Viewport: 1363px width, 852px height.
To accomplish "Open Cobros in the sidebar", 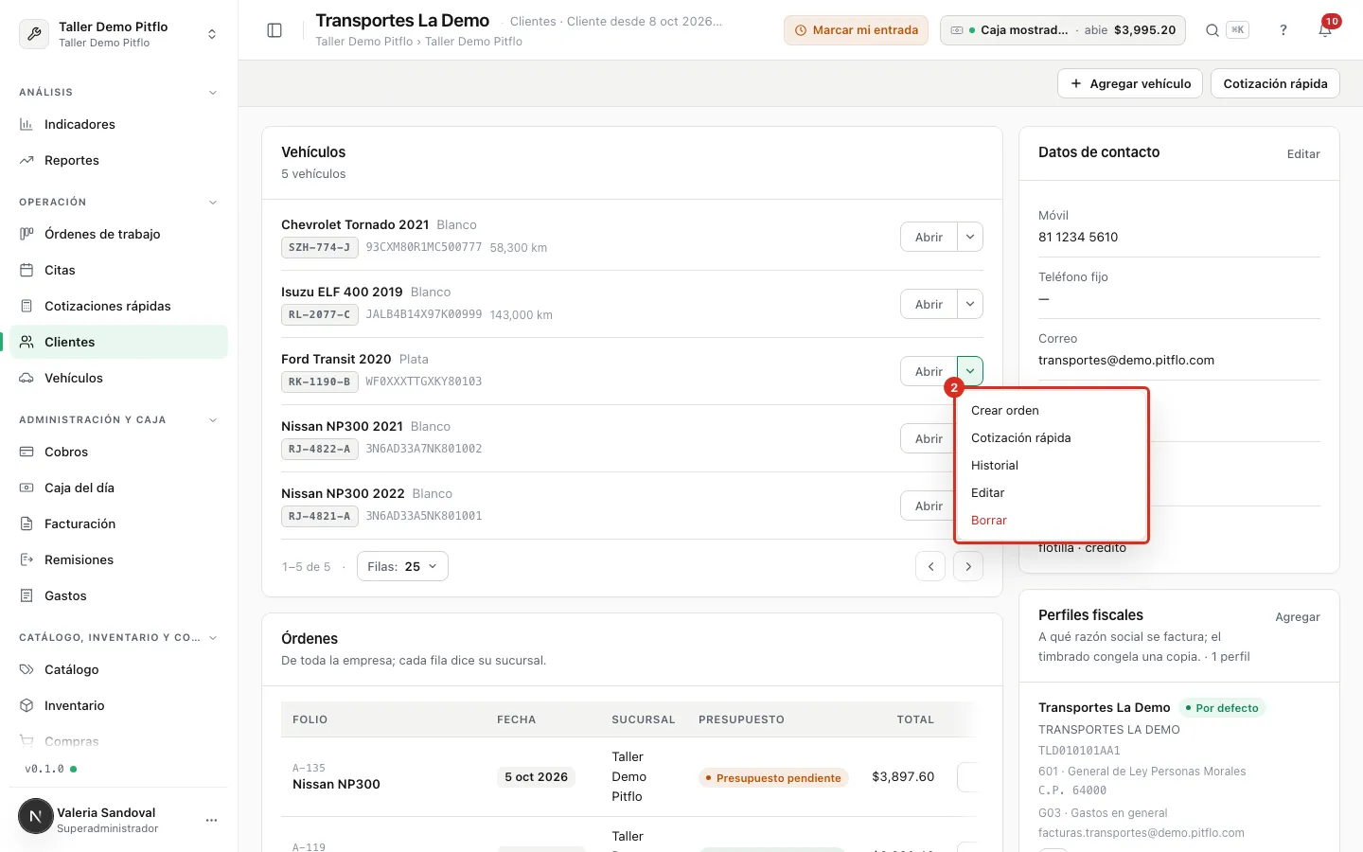I will [x=119, y=452].
